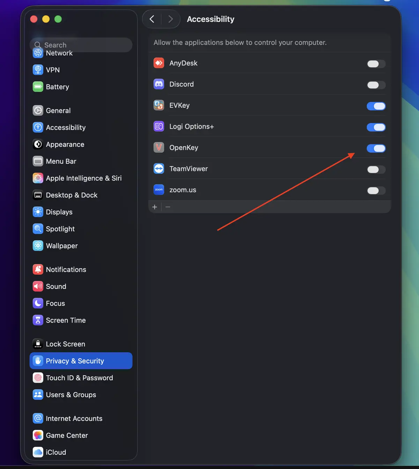Click the forward navigation arrow
Viewport: 419px width, 469px height.
click(x=170, y=19)
